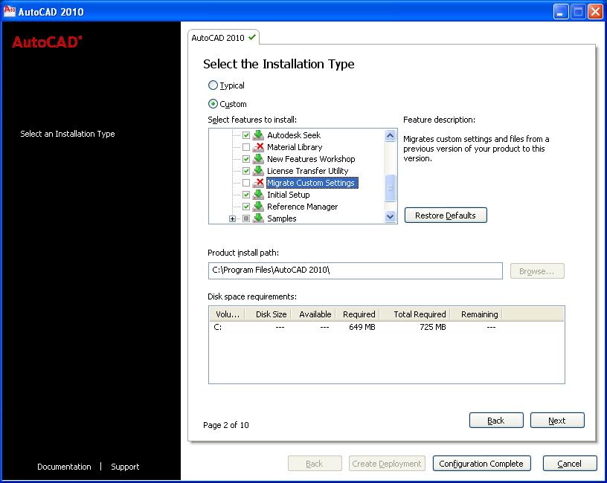
Task: Select the Material Library feature row
Action: 295,147
